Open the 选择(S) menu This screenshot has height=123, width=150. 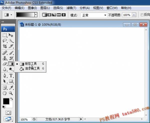point(58,8)
